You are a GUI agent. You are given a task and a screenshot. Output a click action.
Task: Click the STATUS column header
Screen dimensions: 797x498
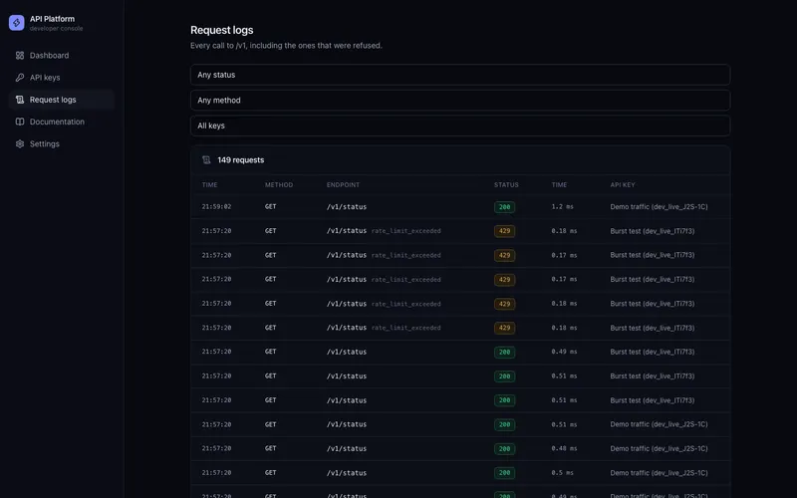point(506,185)
